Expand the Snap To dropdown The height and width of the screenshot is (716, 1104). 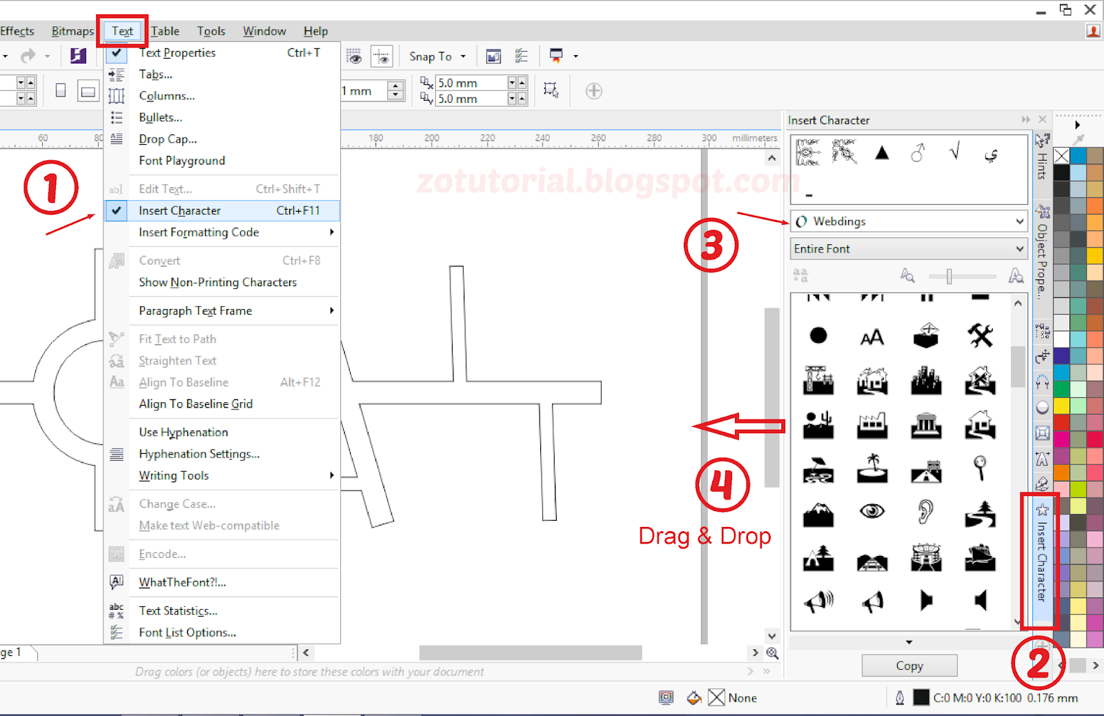(463, 57)
